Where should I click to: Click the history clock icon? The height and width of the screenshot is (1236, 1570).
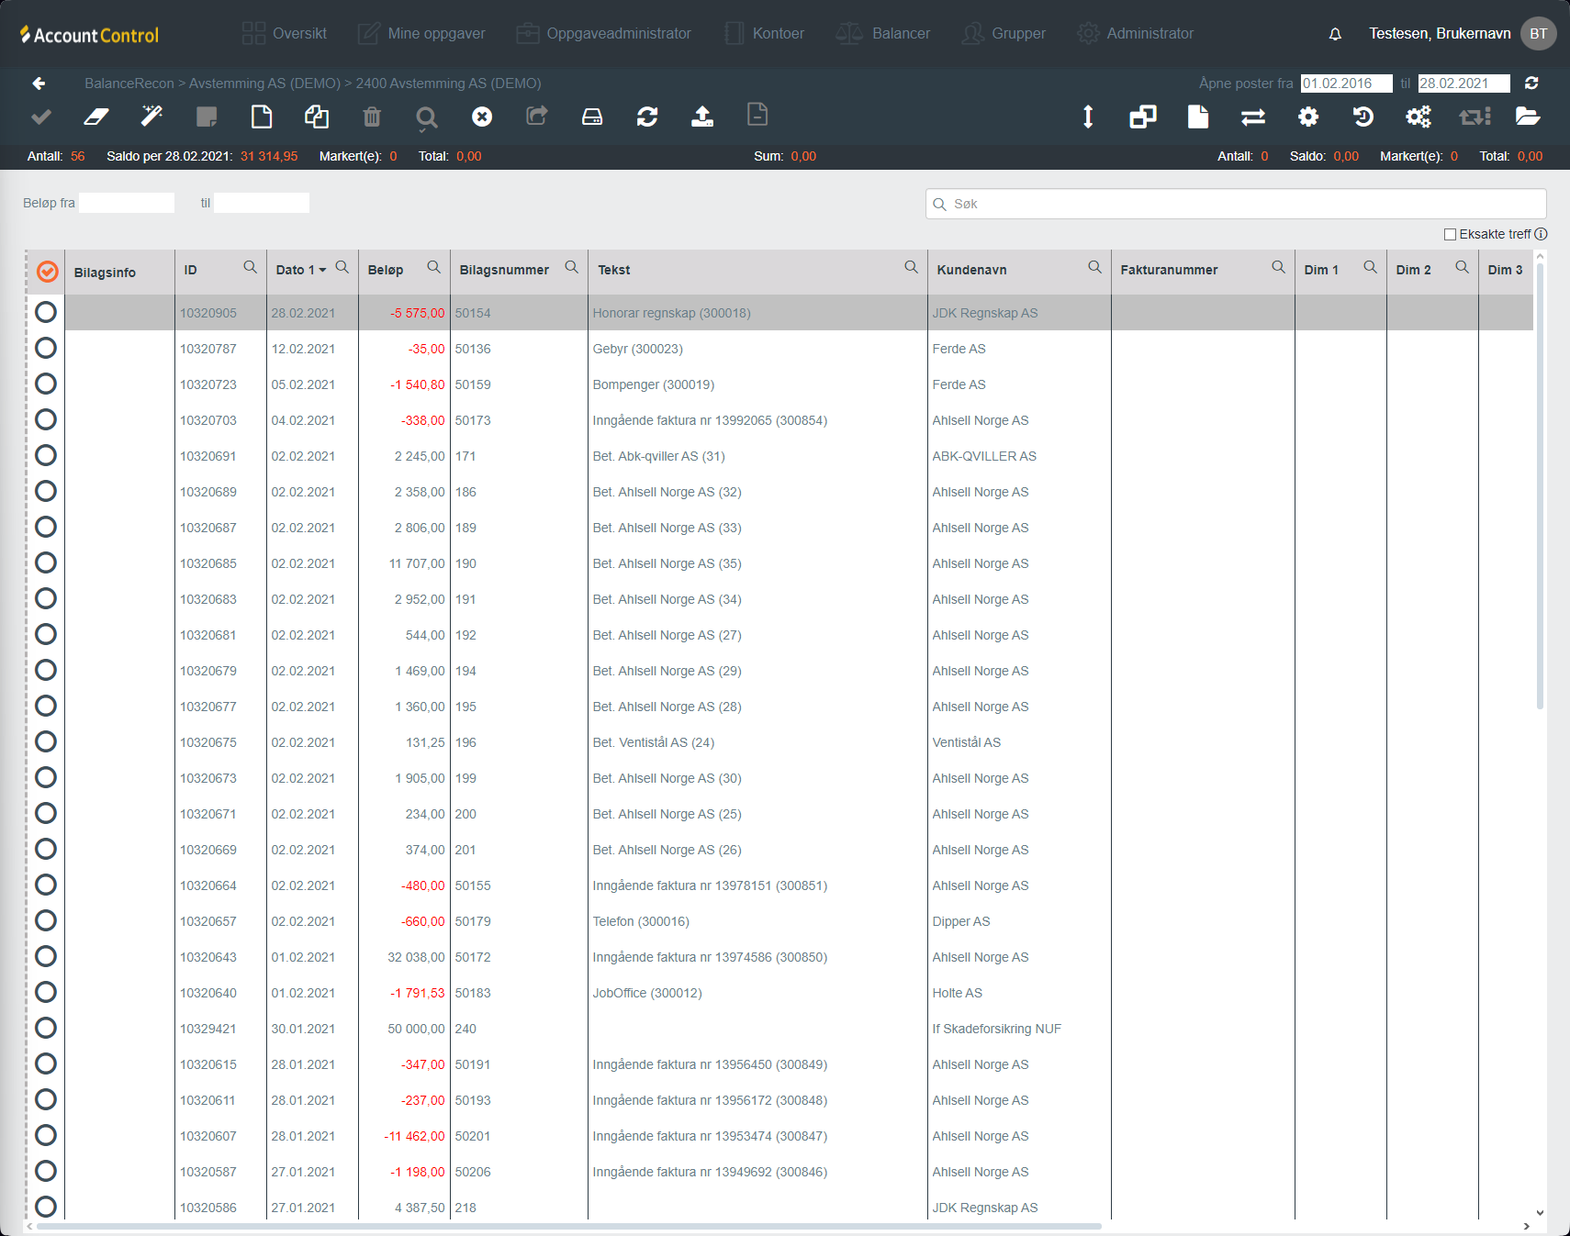1363,117
